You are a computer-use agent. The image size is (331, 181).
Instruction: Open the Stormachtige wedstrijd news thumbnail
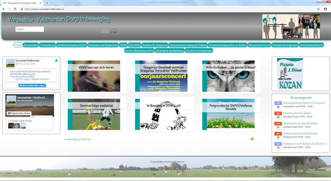[x=94, y=114]
